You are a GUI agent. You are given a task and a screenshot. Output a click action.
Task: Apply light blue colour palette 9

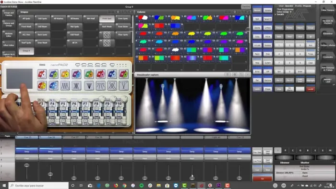(159, 43)
